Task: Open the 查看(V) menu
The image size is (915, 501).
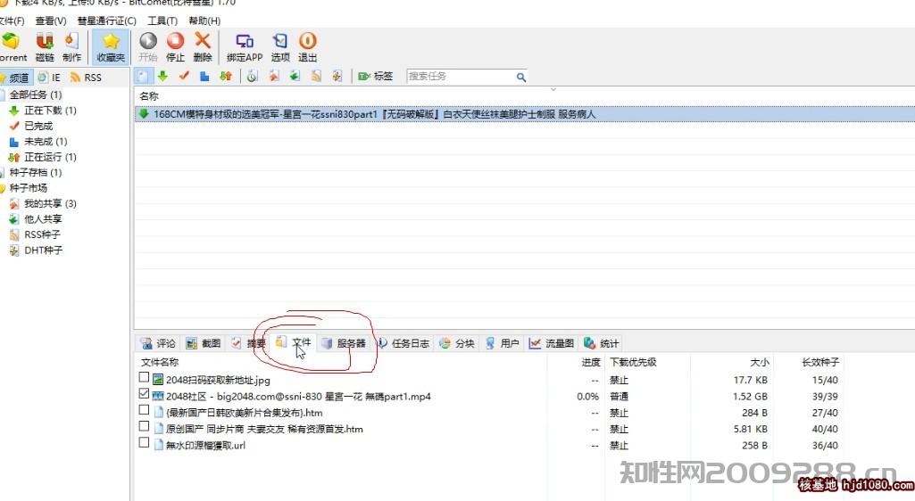Action: [x=51, y=21]
